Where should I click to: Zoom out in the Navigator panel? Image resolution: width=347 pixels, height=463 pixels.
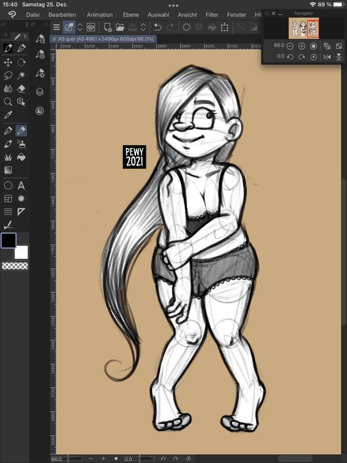290,46
